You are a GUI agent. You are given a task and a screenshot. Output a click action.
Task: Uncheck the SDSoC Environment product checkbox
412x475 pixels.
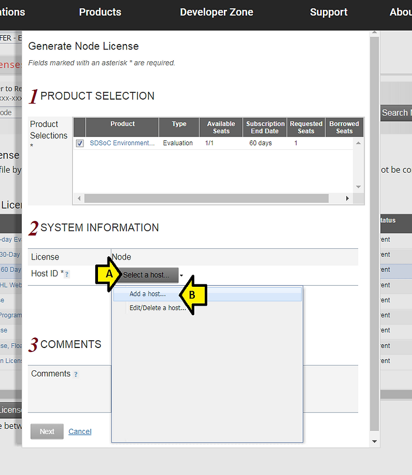(x=80, y=143)
